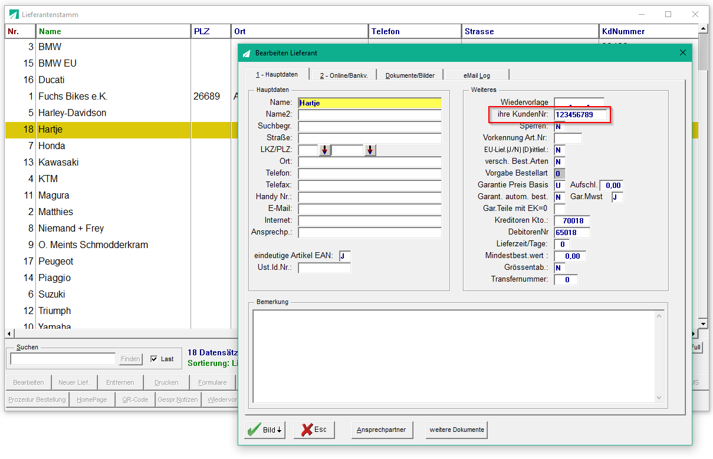Click the Drucken button
Screen dimensions: 713x459
pyautogui.click(x=166, y=382)
